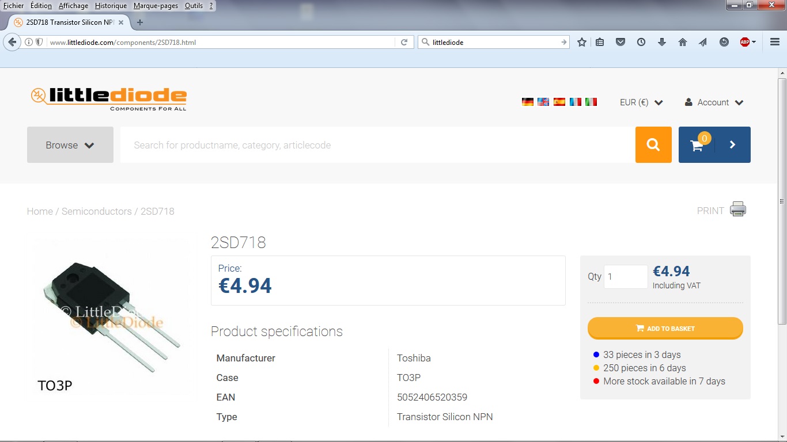Open the shopping cart icon

point(697,145)
